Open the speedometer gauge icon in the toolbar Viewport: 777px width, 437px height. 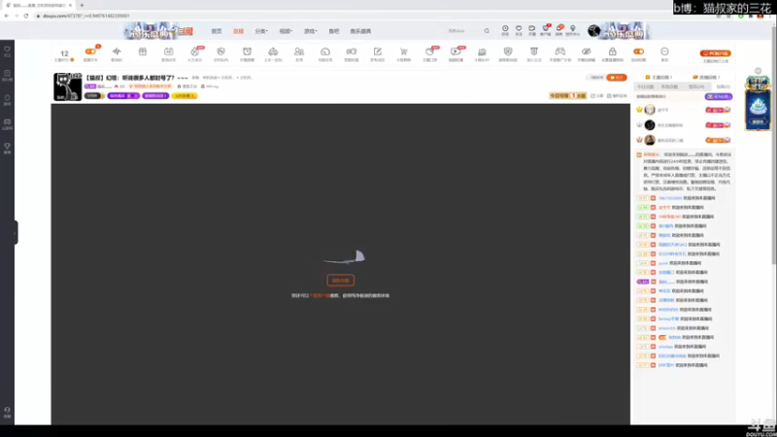click(325, 51)
